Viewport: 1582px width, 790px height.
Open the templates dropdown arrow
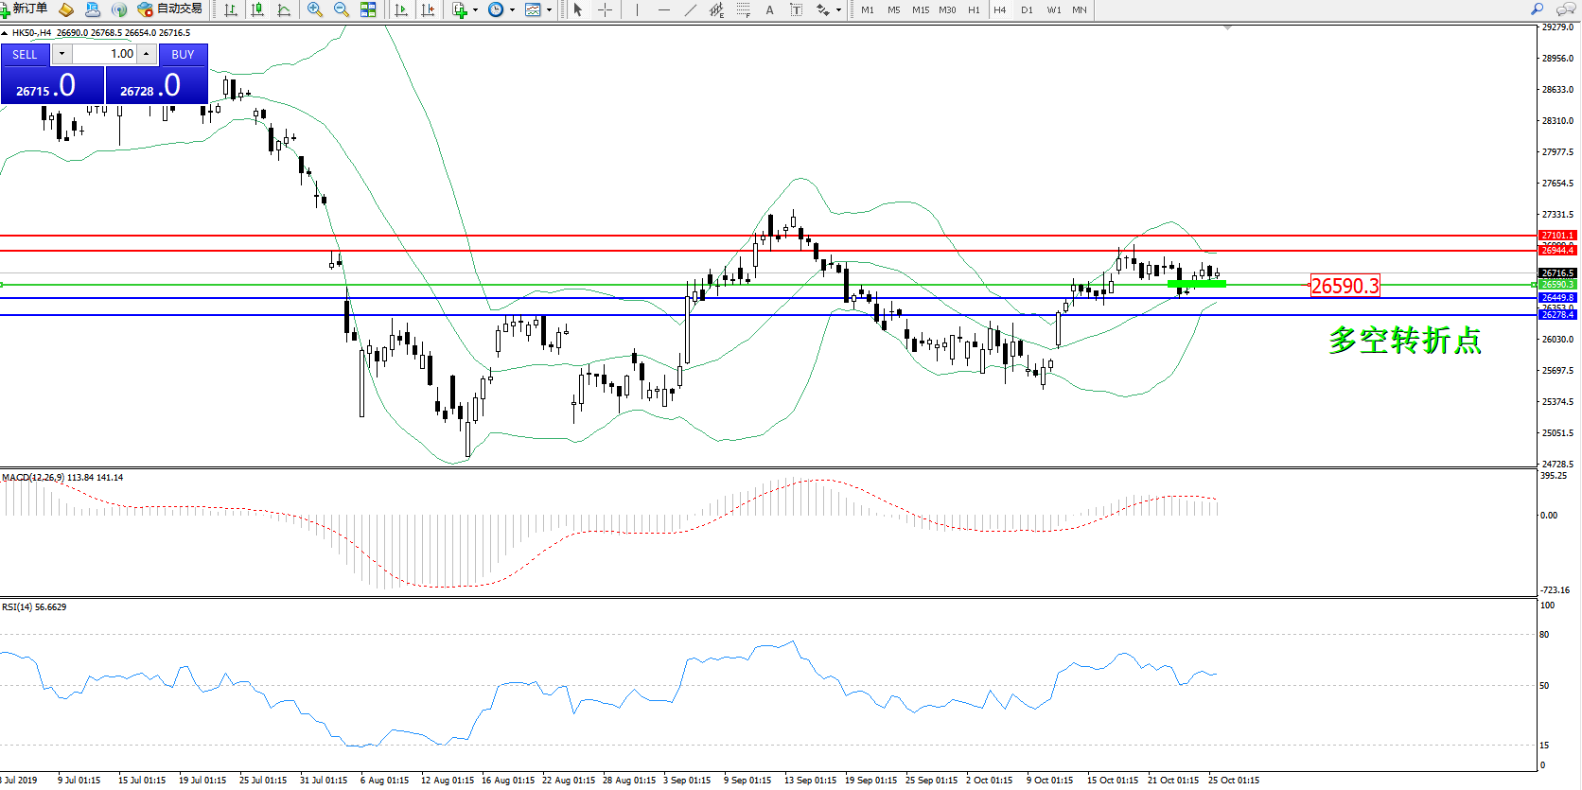(x=549, y=10)
